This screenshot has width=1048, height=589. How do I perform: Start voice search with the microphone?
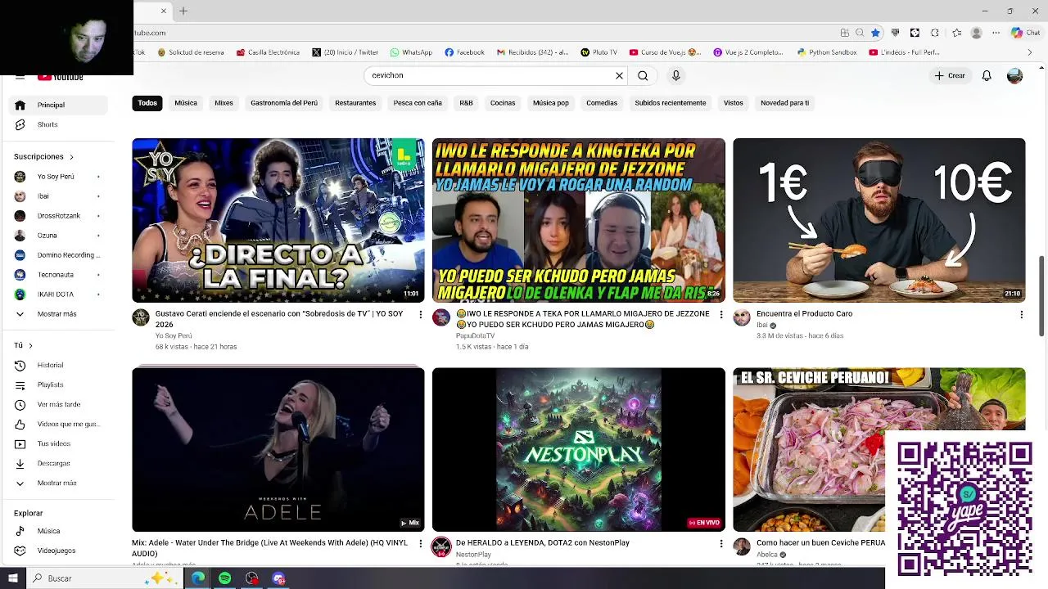[675, 75]
